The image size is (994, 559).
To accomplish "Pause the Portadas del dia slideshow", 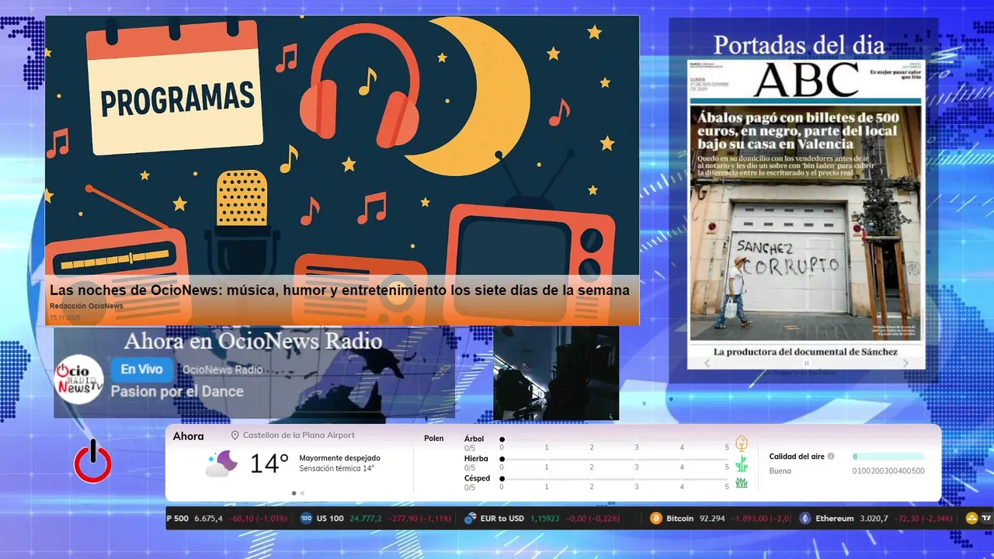I will point(806,363).
